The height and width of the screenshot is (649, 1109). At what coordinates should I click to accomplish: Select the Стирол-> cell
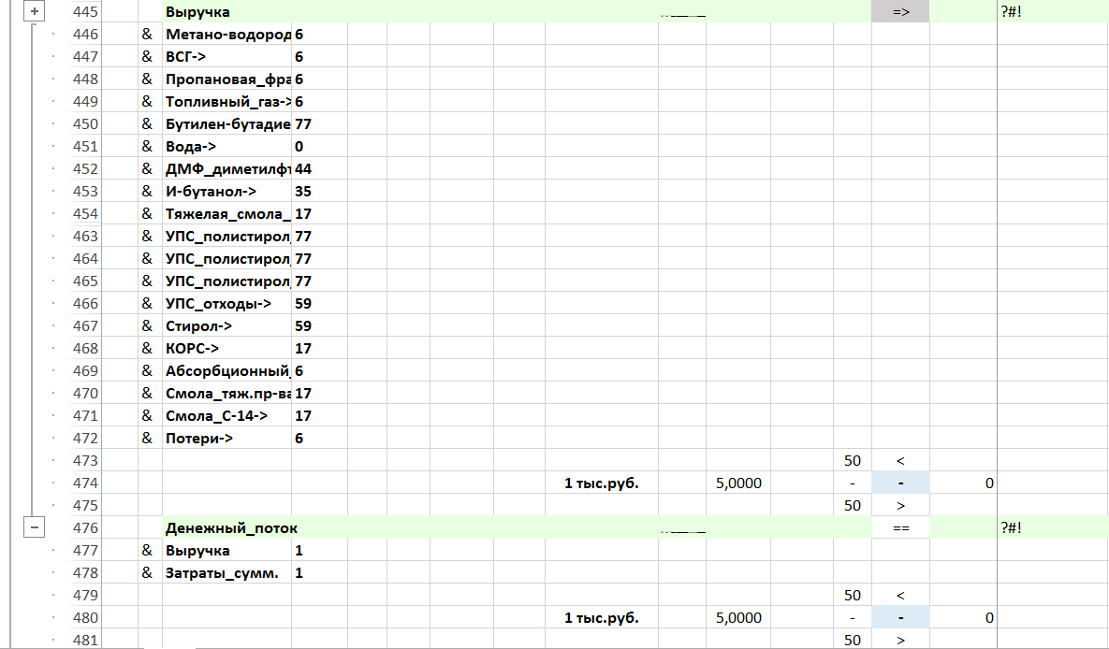coord(226,326)
